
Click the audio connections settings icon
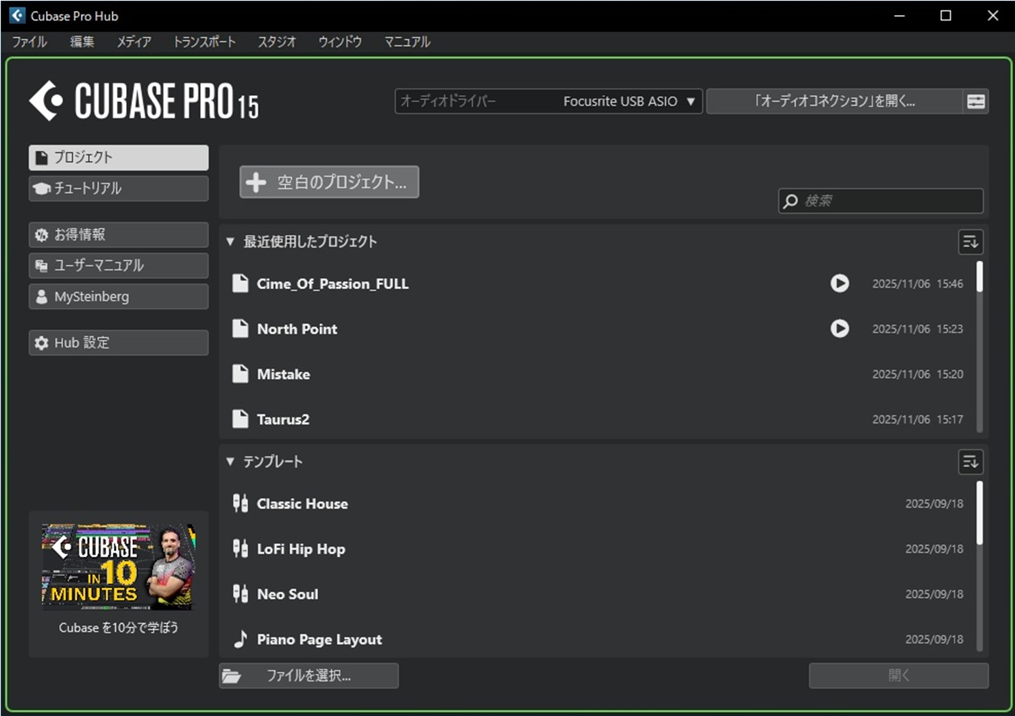coord(976,101)
